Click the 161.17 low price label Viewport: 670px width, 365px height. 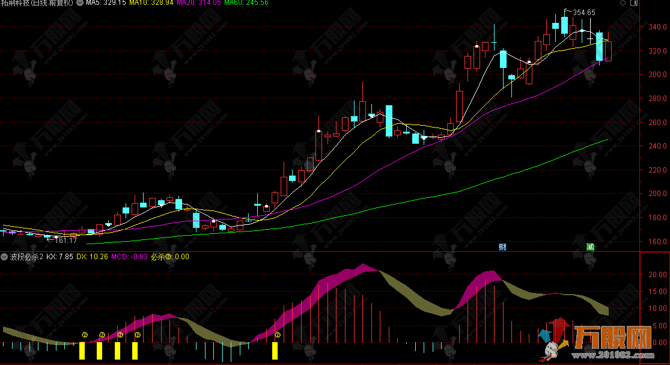coord(66,240)
